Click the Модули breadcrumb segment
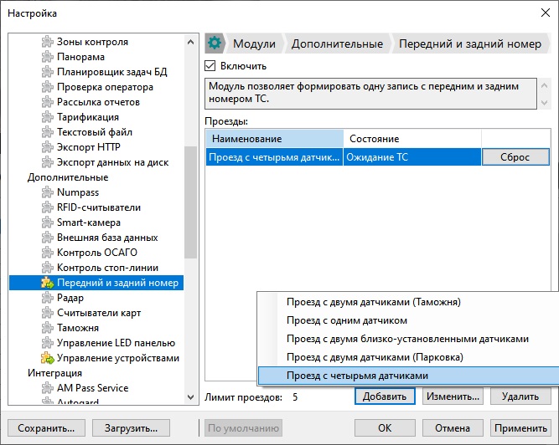Screen dimensions: 559x445 point(254,43)
